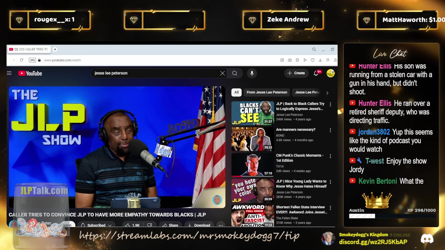Run the search with the magnifier button
The height and width of the screenshot is (250, 445).
[x=235, y=73]
